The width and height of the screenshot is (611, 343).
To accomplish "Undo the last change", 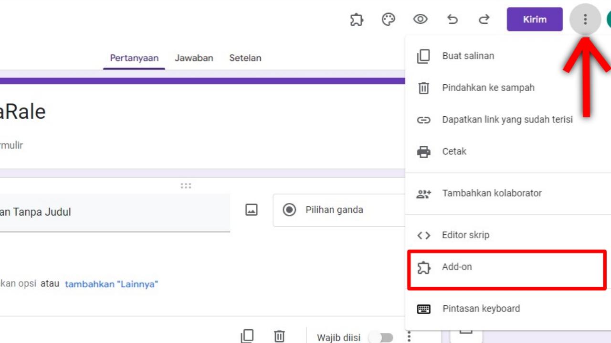I will click(x=452, y=20).
